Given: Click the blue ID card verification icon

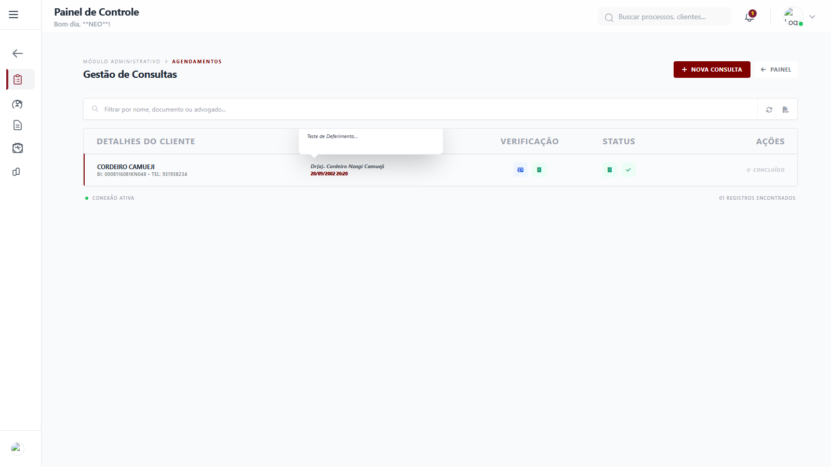Looking at the screenshot, I should click(x=520, y=170).
